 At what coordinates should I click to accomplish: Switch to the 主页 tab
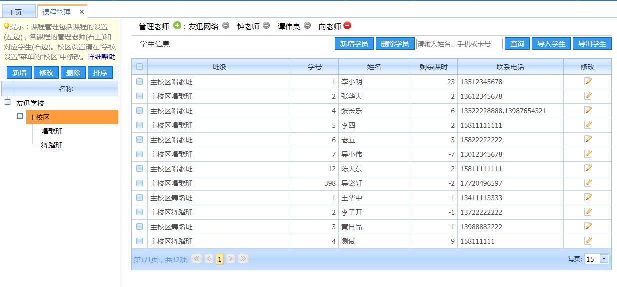coord(15,12)
